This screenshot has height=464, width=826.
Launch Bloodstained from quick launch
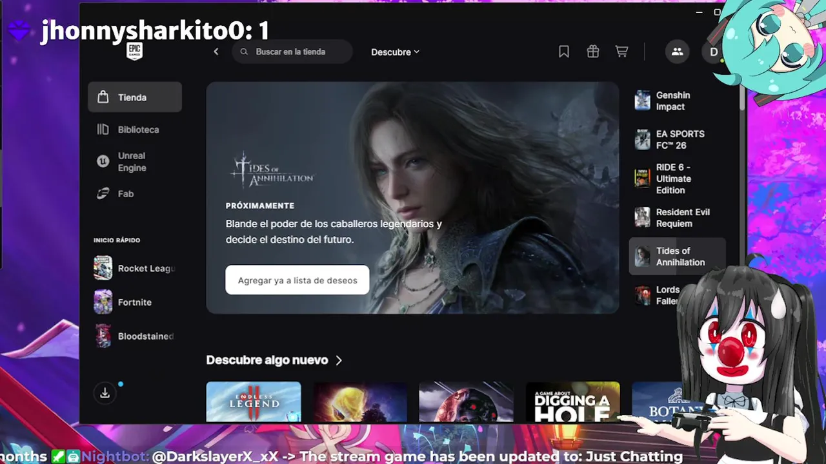[135, 336]
